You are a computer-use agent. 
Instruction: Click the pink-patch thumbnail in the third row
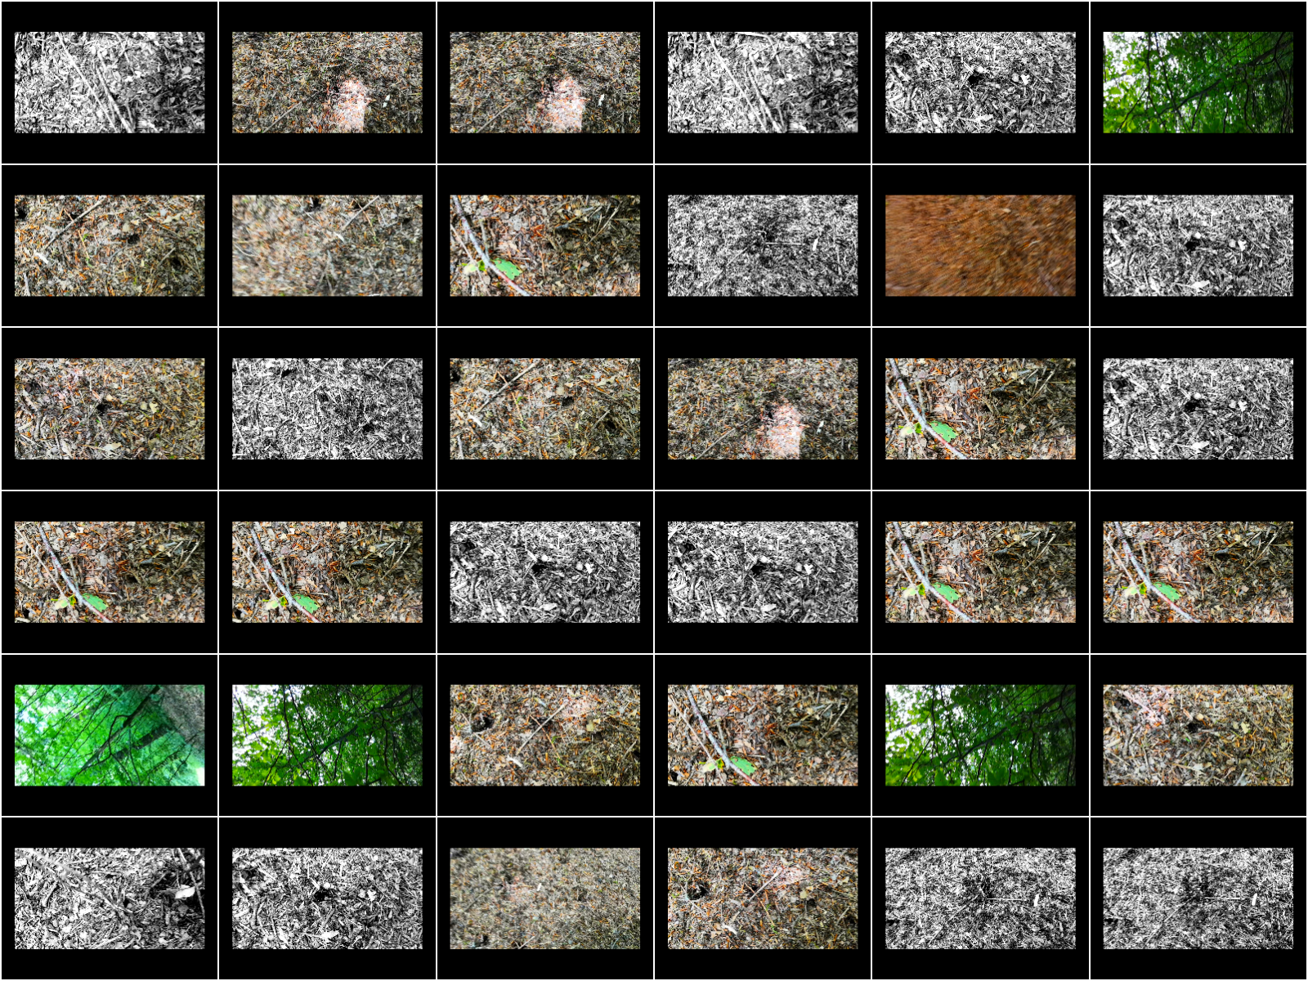[763, 409]
